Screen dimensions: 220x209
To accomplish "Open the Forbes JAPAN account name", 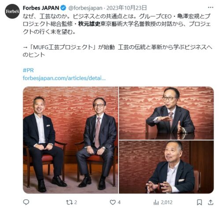I will 41,8.
